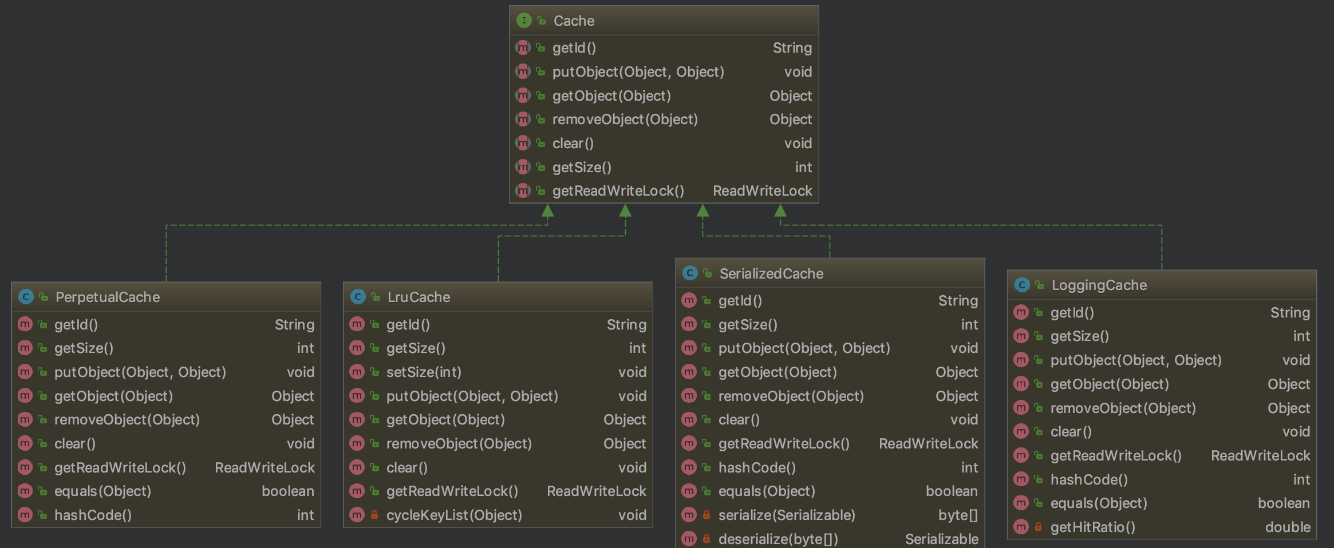The height and width of the screenshot is (548, 1334).
Task: Click method icon of LruCache cycleKeyList(Object)
Action: pyautogui.click(x=357, y=515)
